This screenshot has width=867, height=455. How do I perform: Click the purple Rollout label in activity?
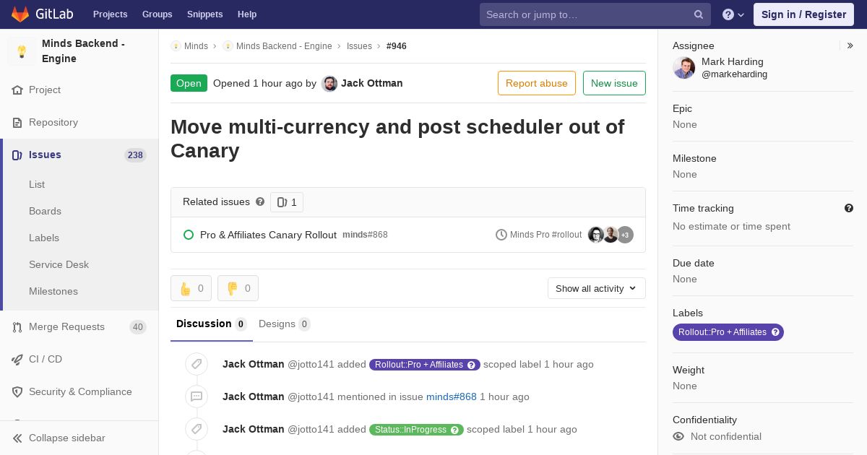click(425, 365)
